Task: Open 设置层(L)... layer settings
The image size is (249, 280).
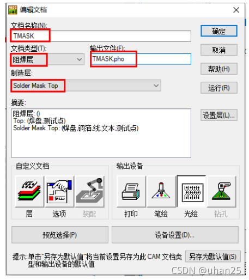Action: (x=219, y=115)
